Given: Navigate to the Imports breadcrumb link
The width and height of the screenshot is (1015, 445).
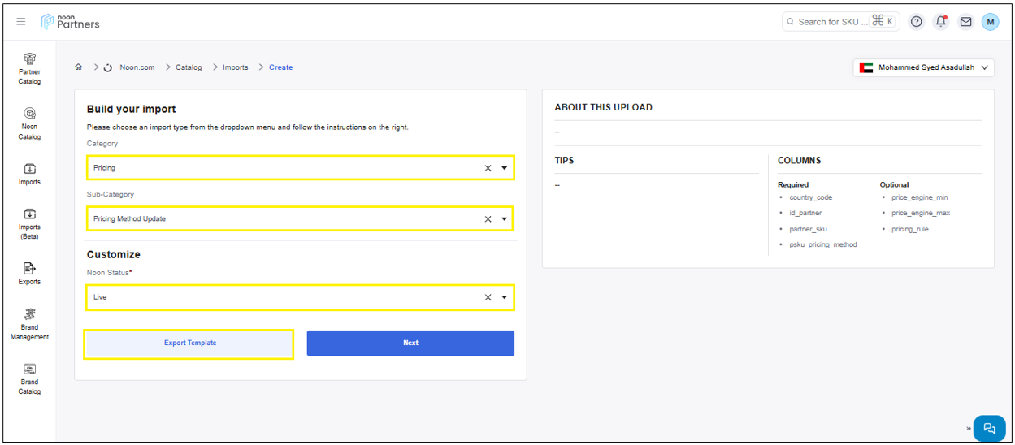Looking at the screenshot, I should 236,67.
